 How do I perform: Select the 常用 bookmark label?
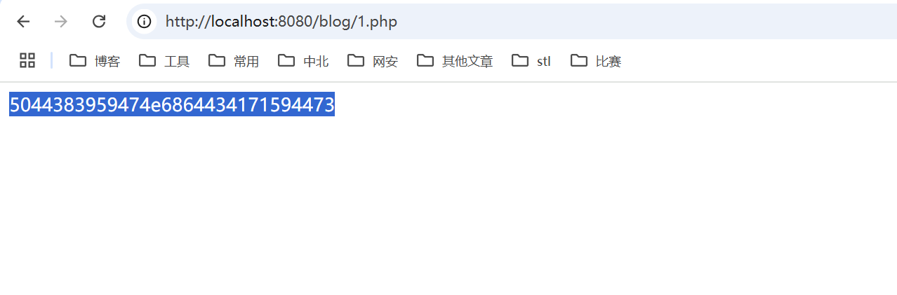pyautogui.click(x=246, y=62)
